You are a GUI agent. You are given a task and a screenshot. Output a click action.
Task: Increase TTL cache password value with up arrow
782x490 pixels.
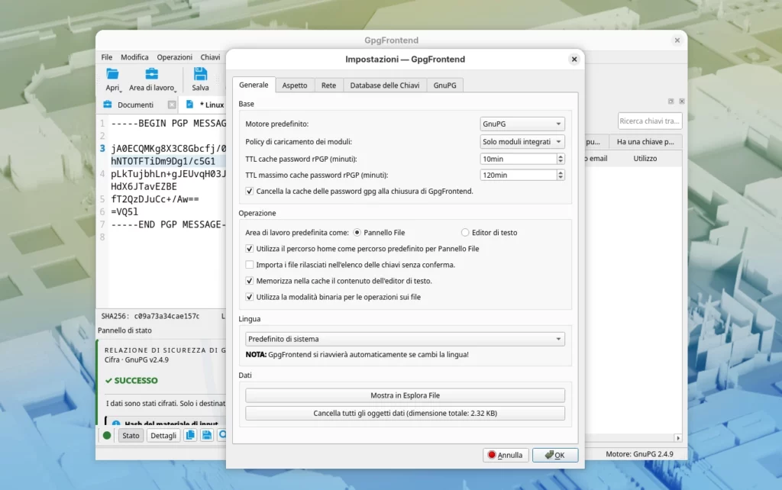click(x=561, y=156)
